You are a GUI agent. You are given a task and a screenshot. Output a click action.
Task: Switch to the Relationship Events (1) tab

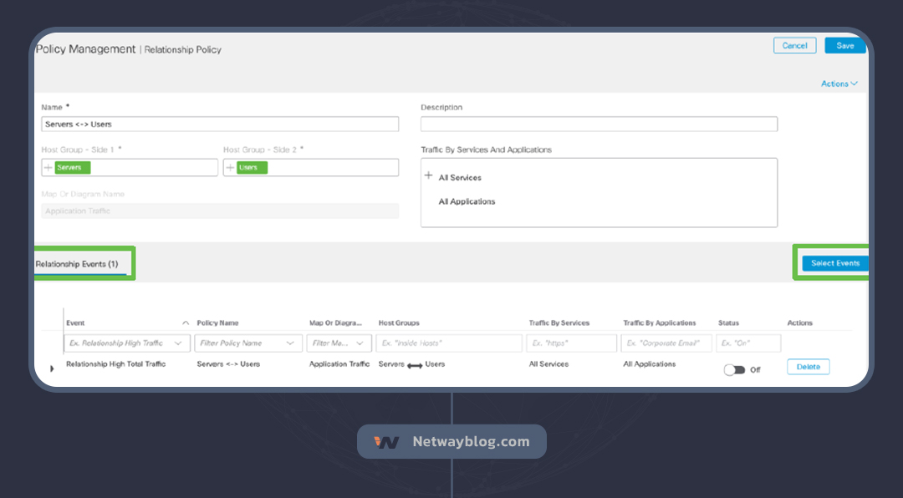click(x=77, y=264)
